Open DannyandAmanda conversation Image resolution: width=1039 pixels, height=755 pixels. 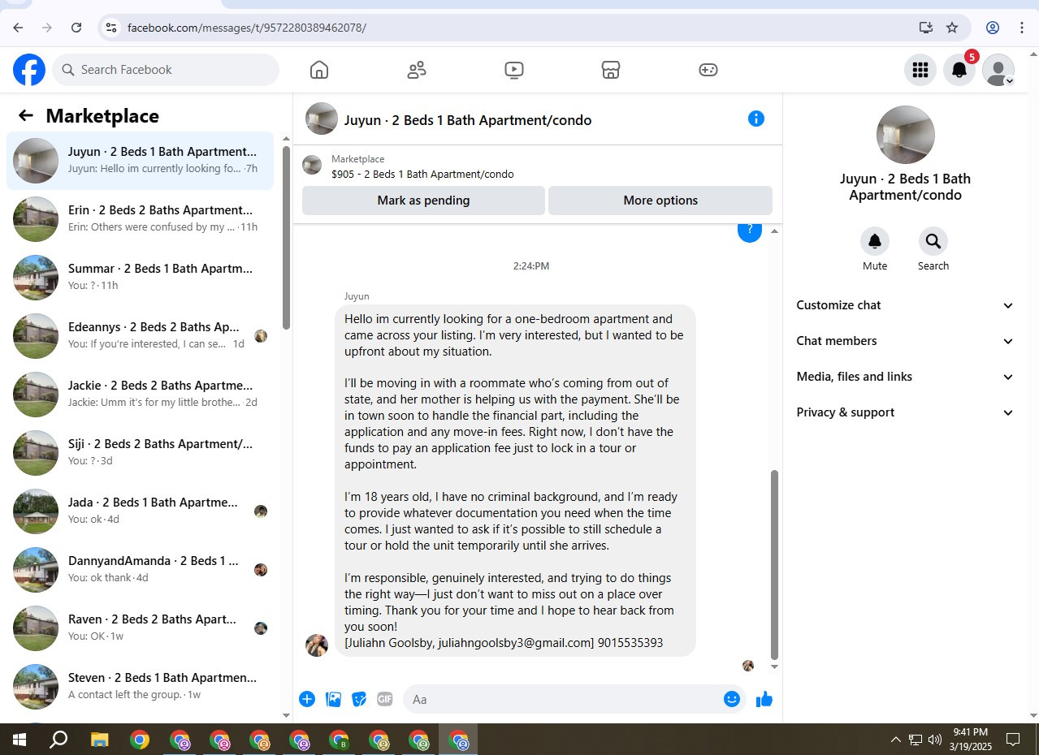141,570
